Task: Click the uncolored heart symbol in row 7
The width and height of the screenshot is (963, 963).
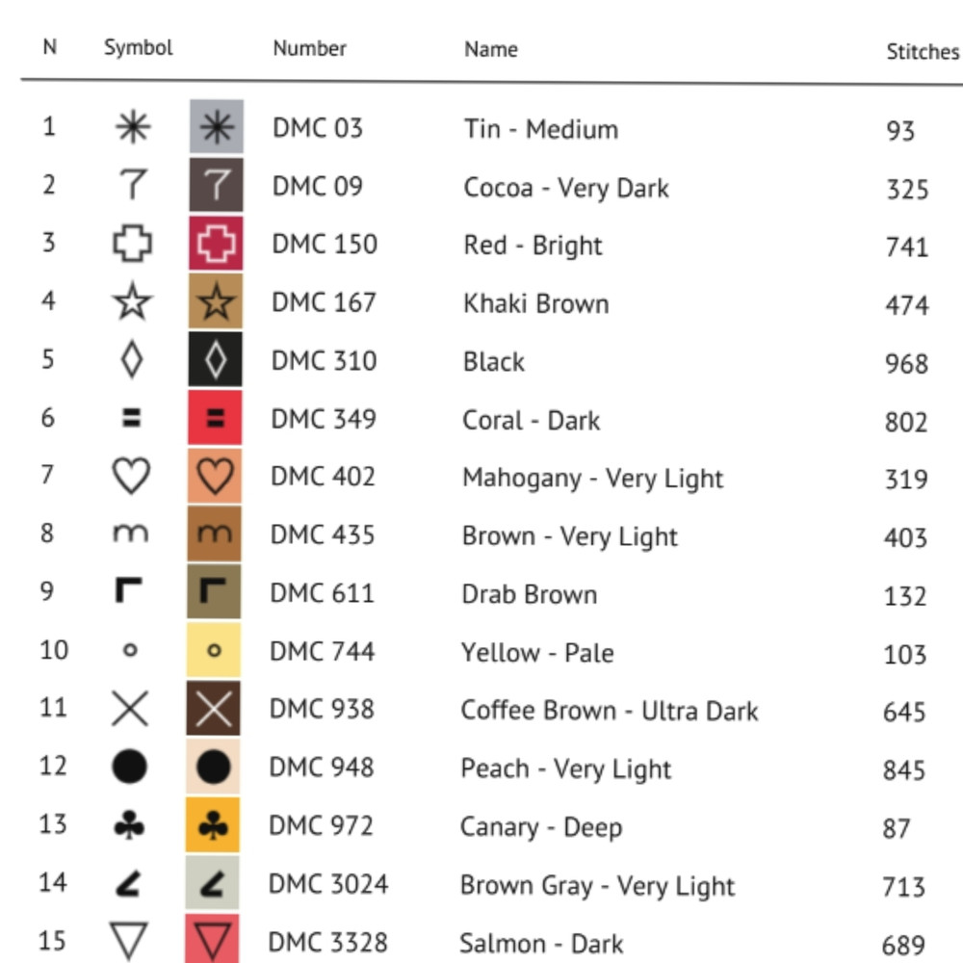Action: tap(132, 477)
